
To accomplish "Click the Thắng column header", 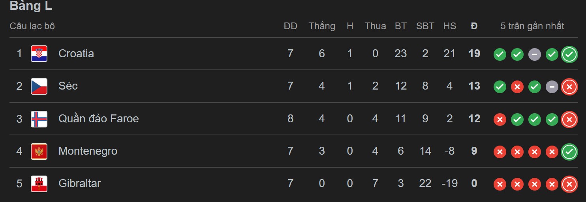I will pos(322,26).
